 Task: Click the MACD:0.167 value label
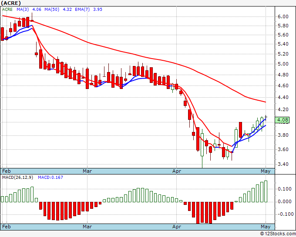pyautogui.click(x=50, y=178)
